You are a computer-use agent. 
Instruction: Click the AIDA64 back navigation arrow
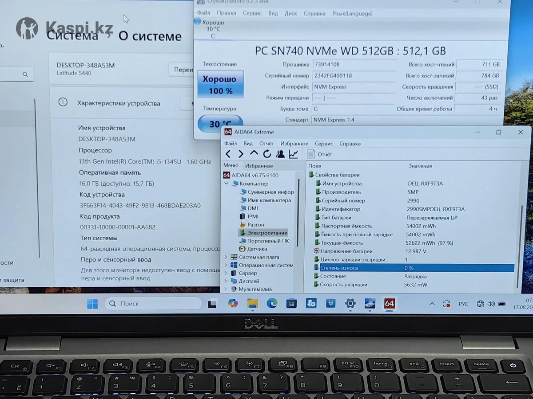pyautogui.click(x=228, y=154)
